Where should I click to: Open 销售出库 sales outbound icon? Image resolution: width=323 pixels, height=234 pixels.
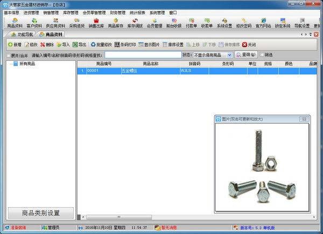click(96, 23)
